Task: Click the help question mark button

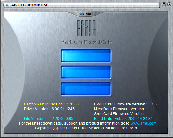Action: coord(164,4)
